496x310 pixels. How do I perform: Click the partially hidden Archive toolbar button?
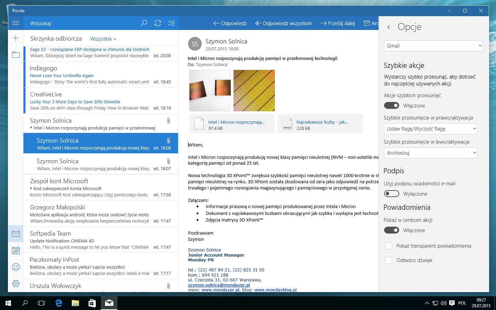(x=371, y=23)
